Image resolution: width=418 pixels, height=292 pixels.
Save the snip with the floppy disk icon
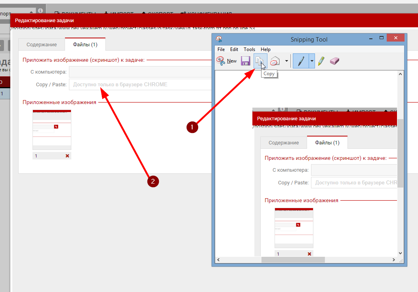[246, 61]
